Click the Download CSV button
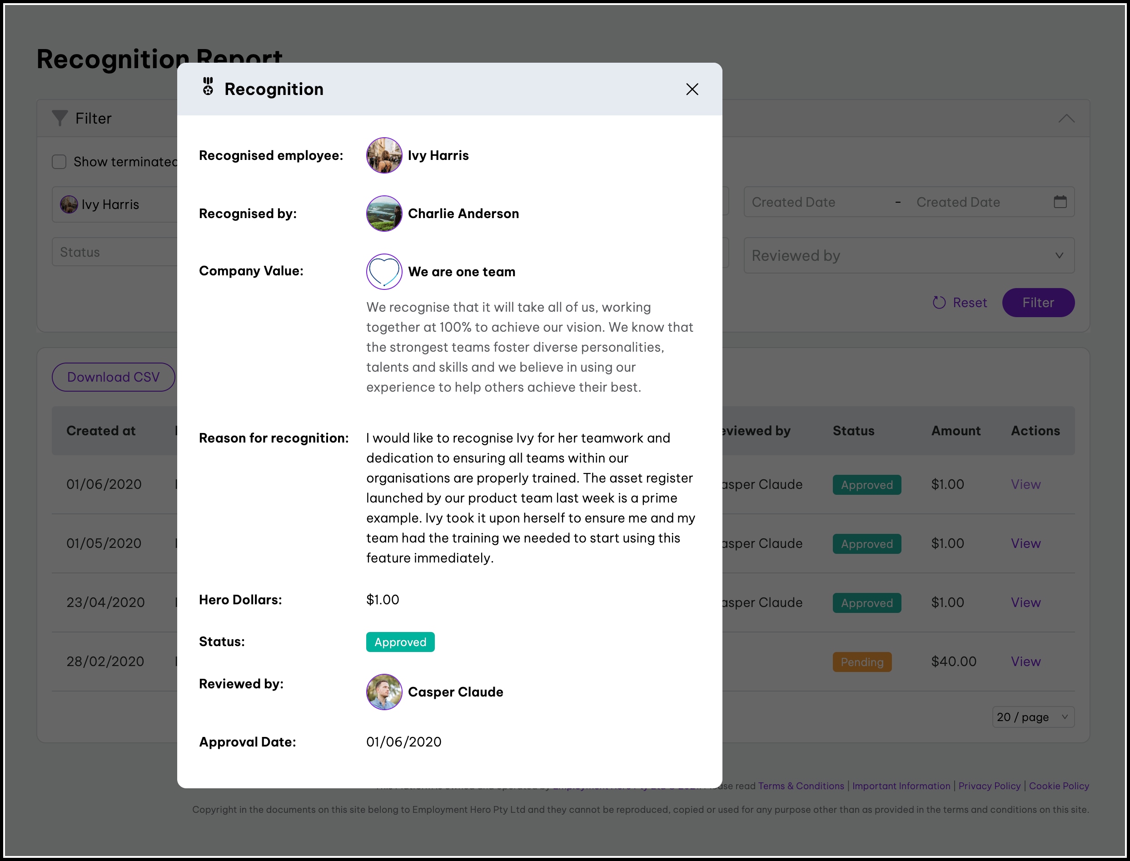The width and height of the screenshot is (1130, 861). pos(113,377)
